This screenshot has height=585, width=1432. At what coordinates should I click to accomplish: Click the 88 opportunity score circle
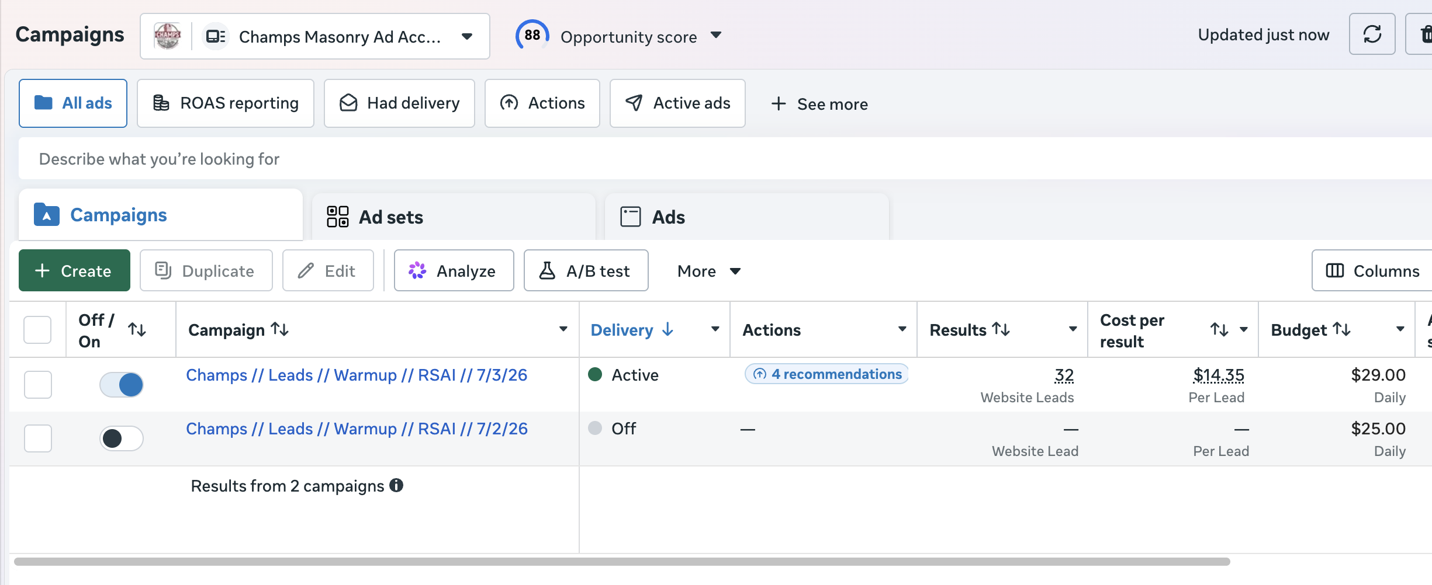[532, 36]
